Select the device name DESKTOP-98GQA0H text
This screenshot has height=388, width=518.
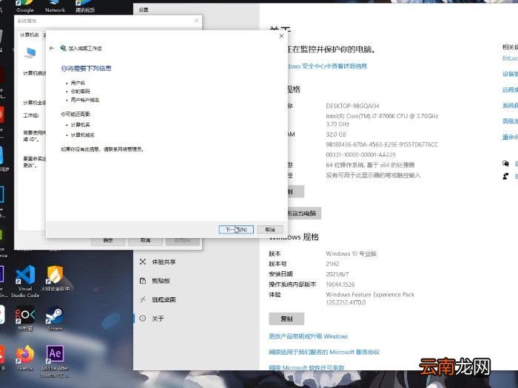pos(352,106)
